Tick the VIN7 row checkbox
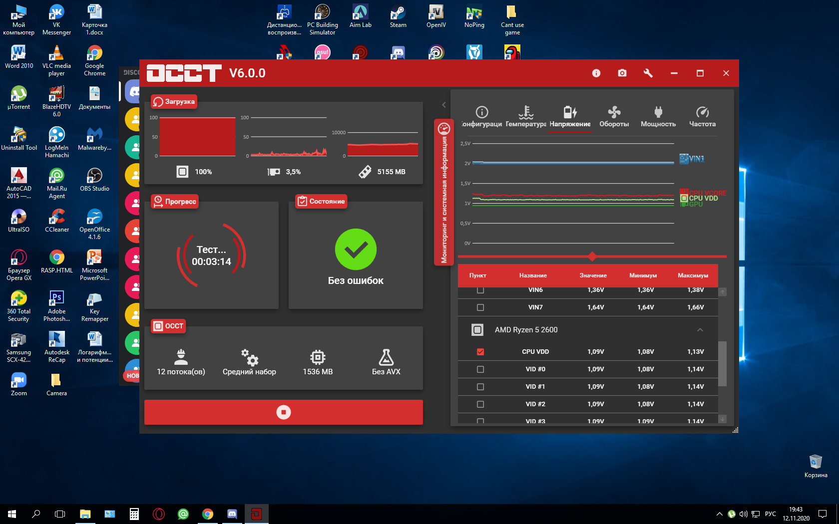 [x=480, y=307]
